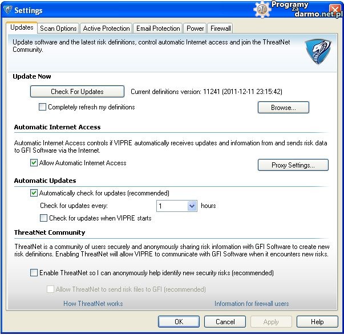
Task: Open the update interval hours dropdown
Action: pos(192,206)
